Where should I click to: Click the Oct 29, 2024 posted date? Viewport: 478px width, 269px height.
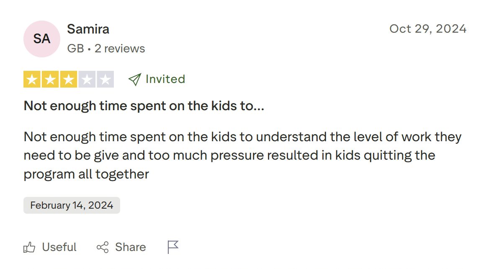(428, 28)
